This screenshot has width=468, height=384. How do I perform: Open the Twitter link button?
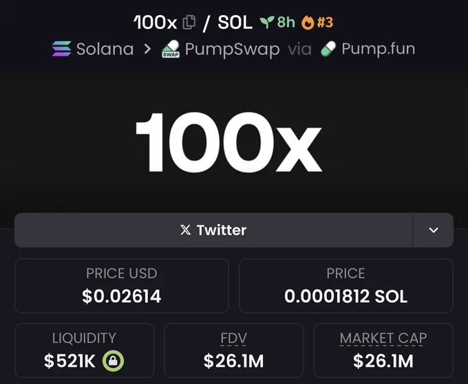(x=214, y=230)
